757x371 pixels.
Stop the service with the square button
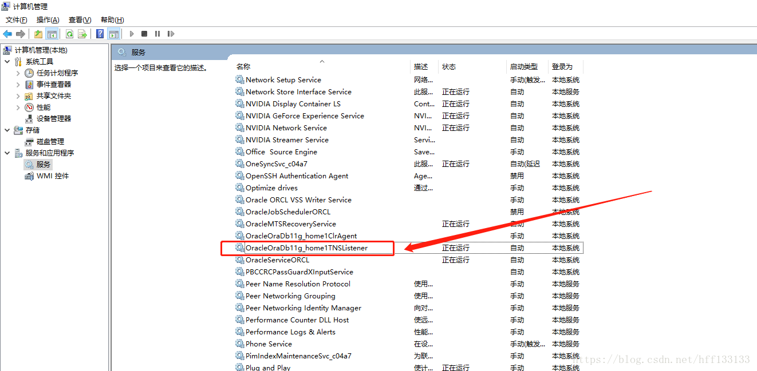(x=144, y=34)
